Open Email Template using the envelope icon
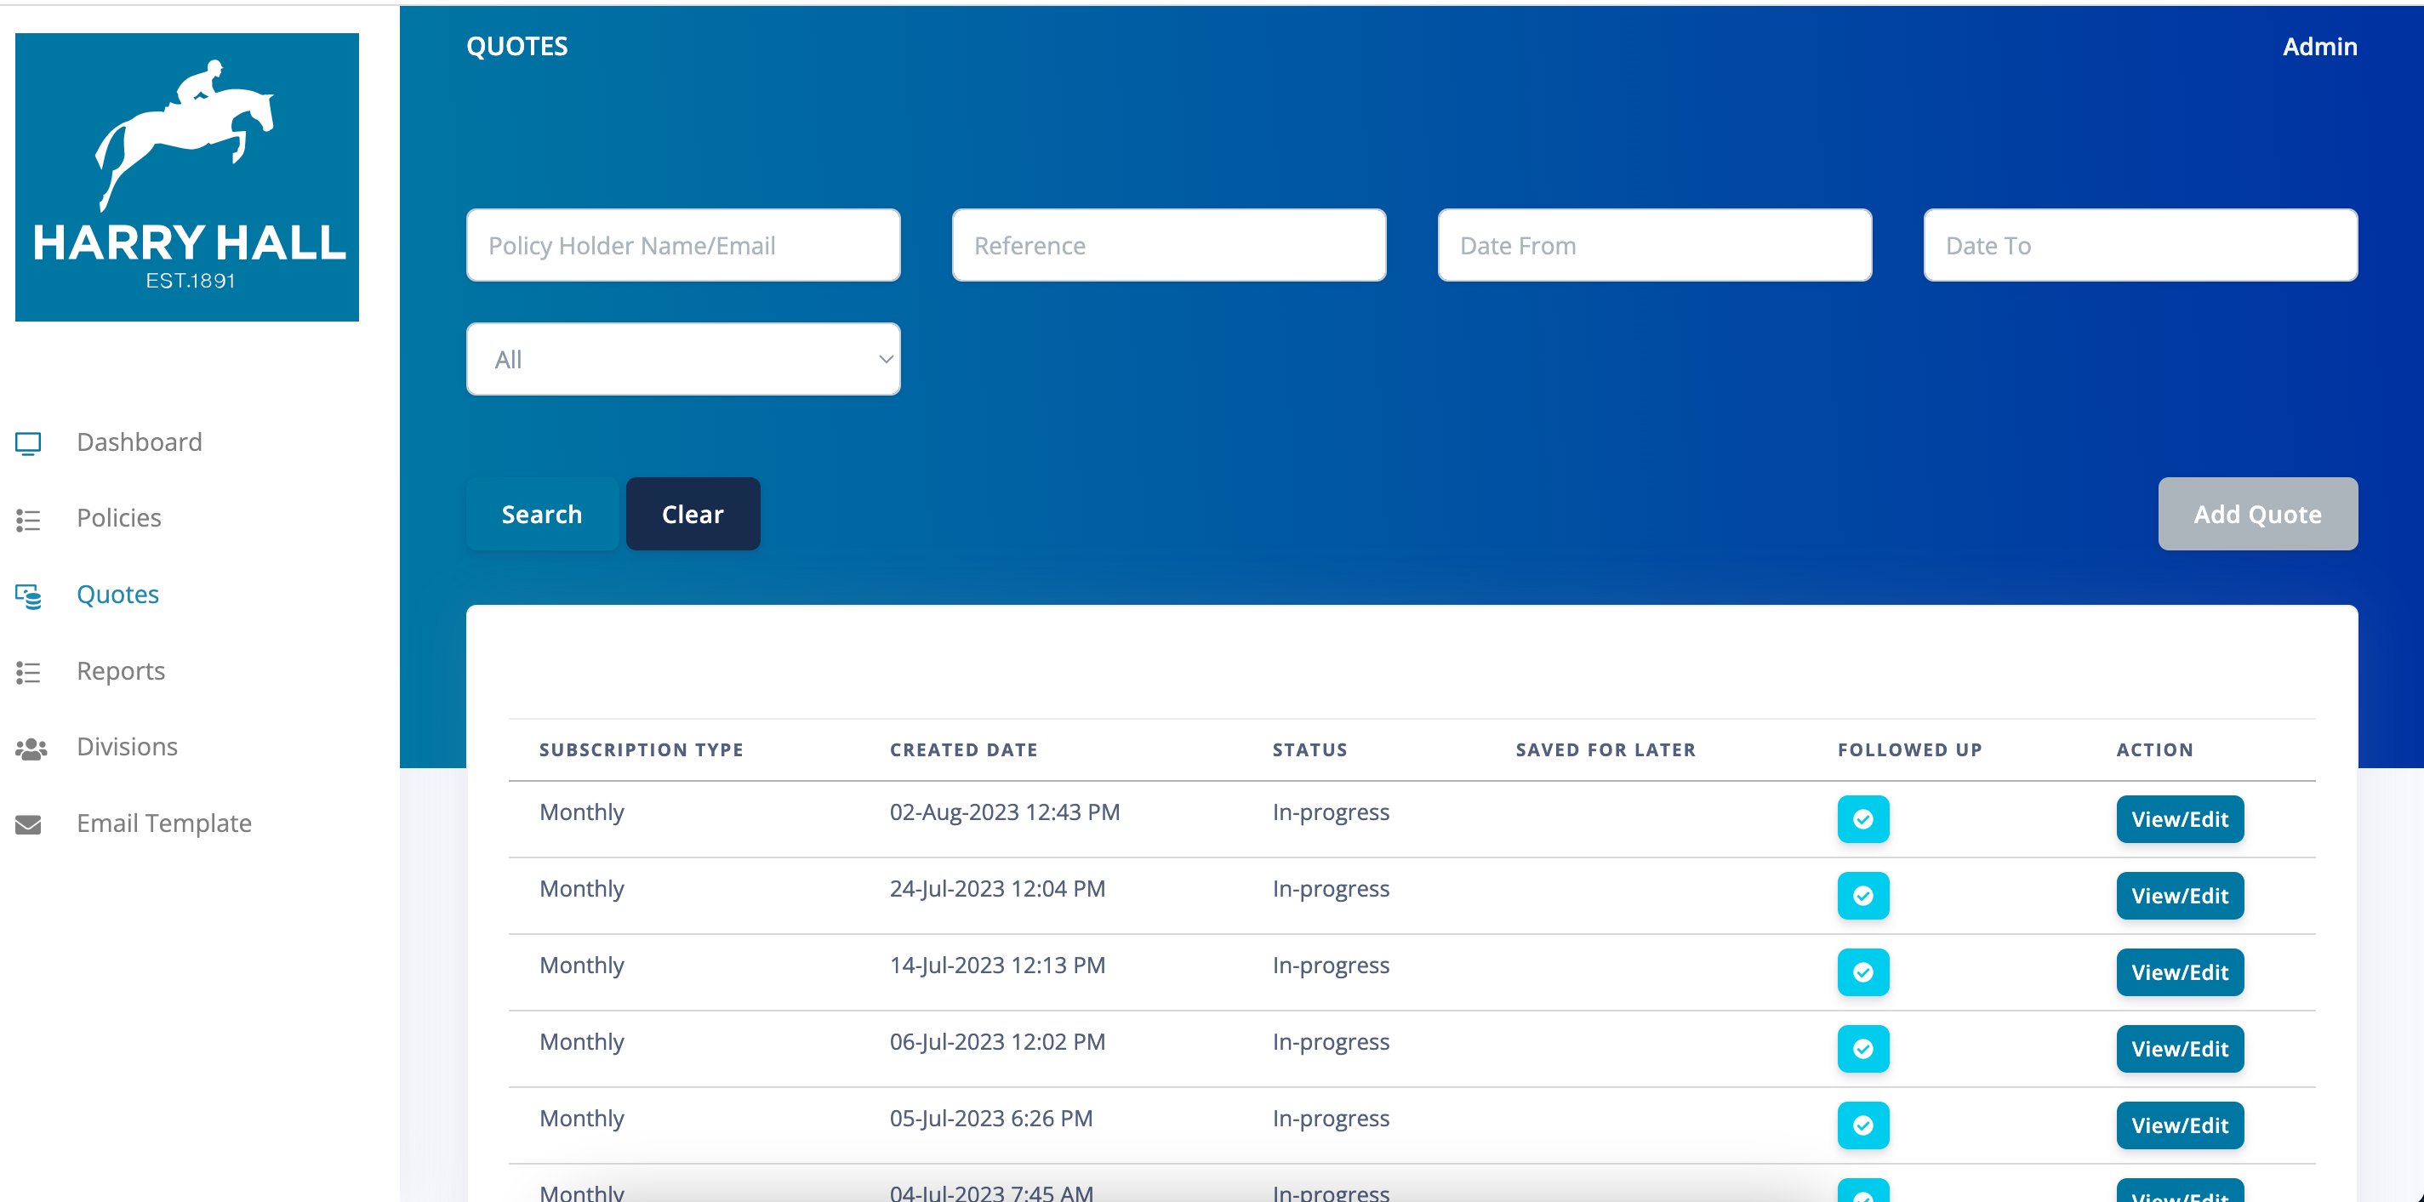 [x=29, y=825]
